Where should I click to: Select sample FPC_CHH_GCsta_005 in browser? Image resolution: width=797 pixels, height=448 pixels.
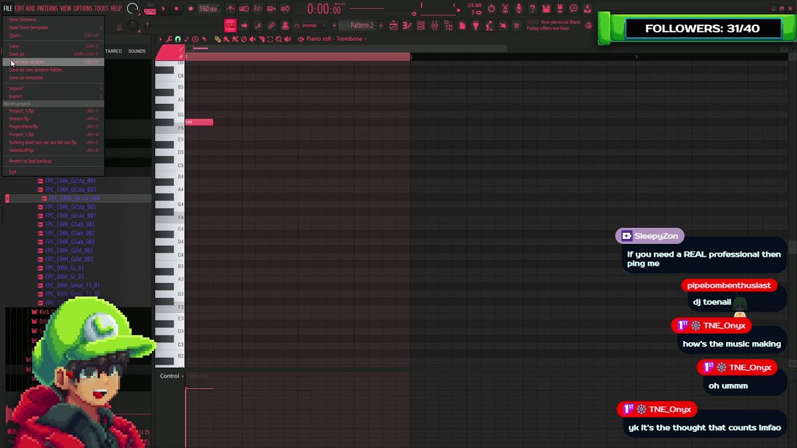pyautogui.click(x=70, y=207)
